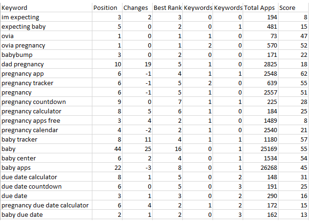Select the Changes header cell
311x222 pixels.
[x=137, y=8]
